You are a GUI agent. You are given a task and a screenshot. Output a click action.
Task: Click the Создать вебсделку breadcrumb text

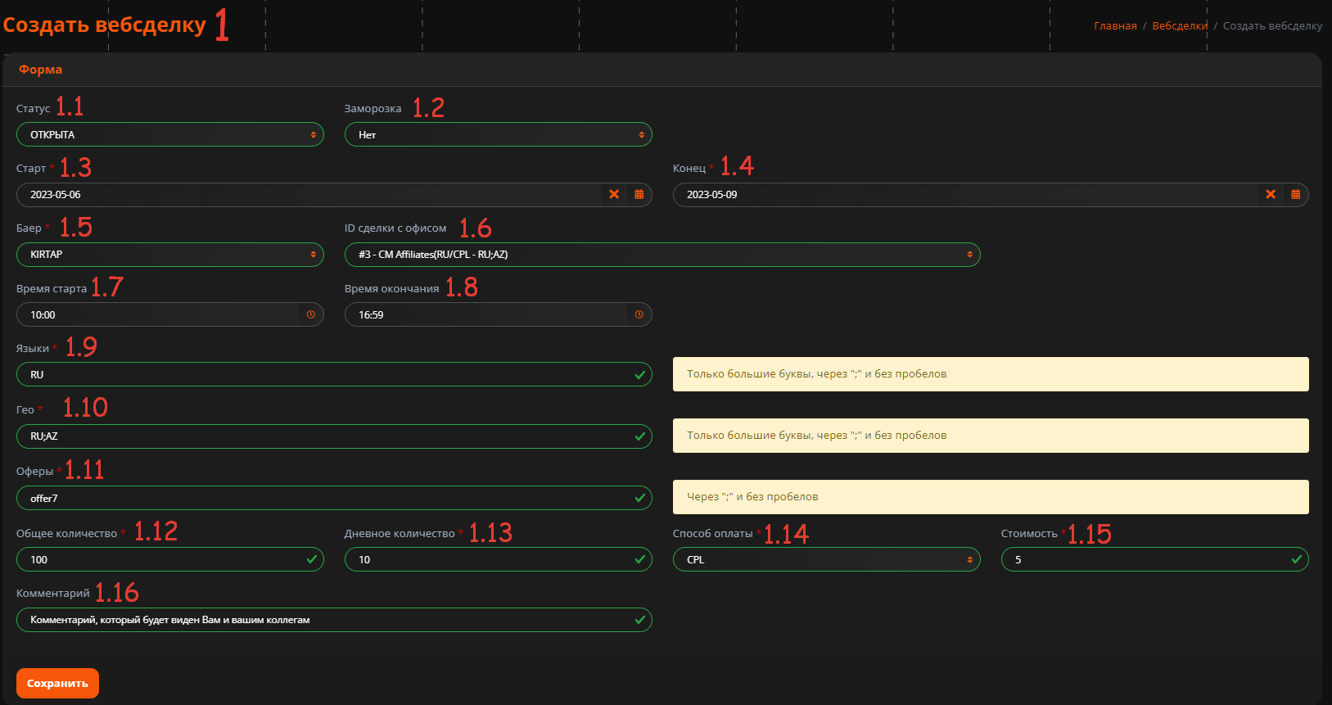[1272, 26]
